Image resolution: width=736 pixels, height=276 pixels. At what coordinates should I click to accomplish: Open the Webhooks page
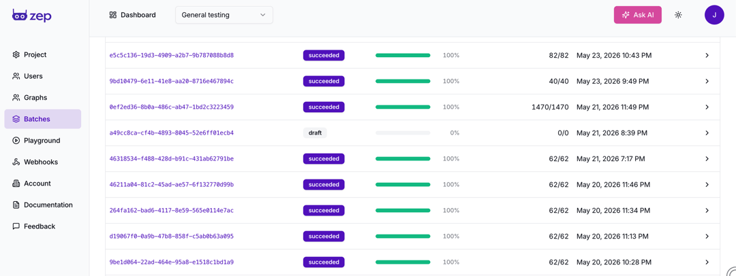tap(43, 162)
